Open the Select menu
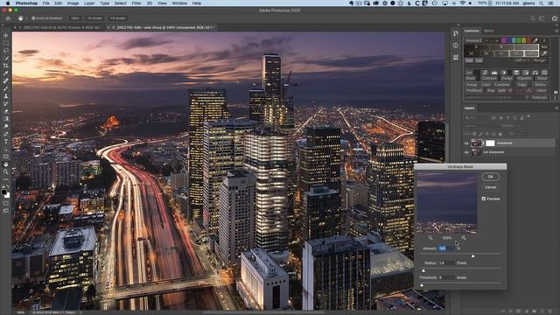Viewport: 560px width, 315px height. pyautogui.click(x=121, y=3)
